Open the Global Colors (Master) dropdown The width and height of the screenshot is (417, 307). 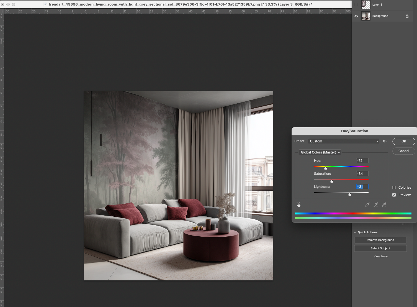pyautogui.click(x=320, y=152)
